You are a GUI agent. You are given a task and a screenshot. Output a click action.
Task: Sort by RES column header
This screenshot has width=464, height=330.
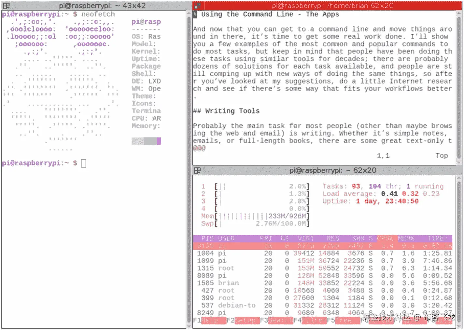pos(333,238)
